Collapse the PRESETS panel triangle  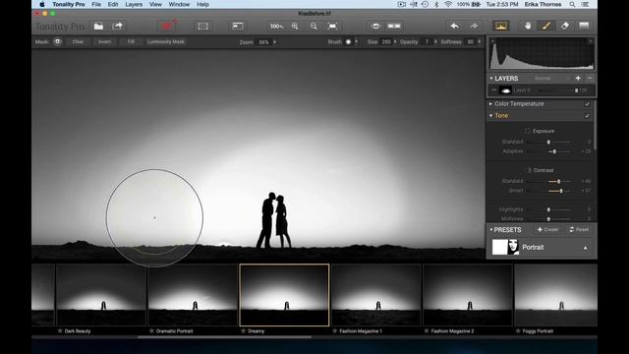tap(491, 229)
